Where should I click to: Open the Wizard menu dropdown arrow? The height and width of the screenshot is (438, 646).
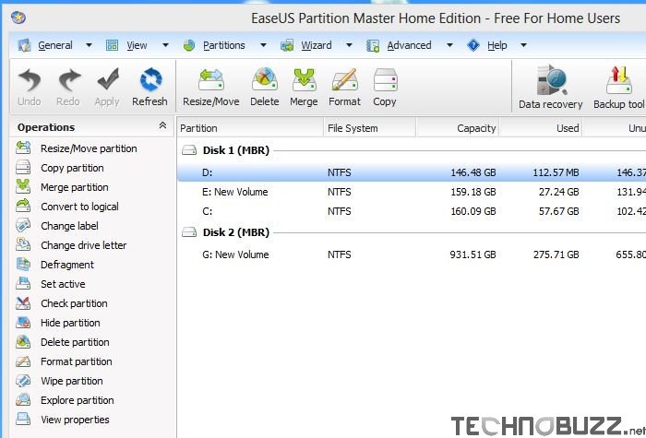pos(349,45)
